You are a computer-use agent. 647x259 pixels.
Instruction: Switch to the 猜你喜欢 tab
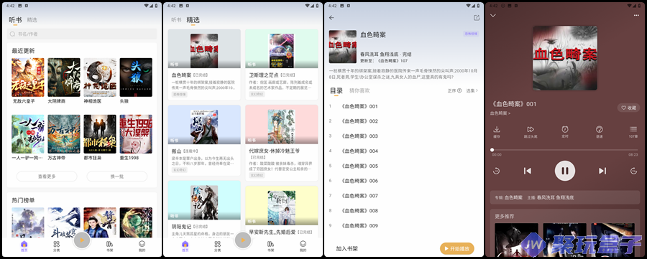pos(359,90)
